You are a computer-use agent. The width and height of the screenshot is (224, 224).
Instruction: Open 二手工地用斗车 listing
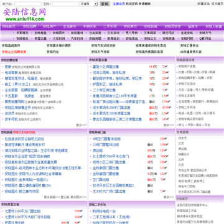click(111, 217)
